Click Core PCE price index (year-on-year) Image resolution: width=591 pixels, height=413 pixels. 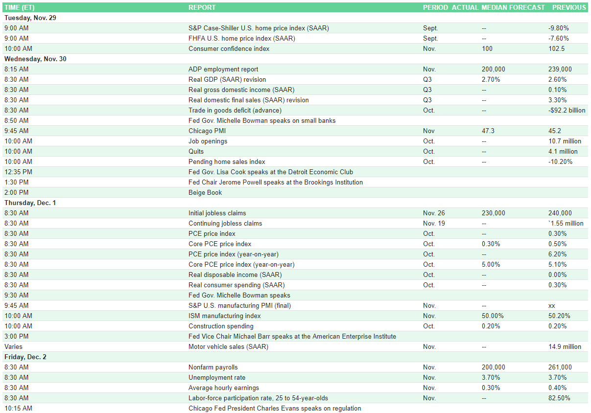click(241, 264)
